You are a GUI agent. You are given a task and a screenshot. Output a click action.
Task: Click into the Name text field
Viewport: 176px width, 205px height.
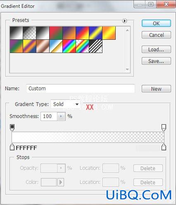[x=81, y=89]
